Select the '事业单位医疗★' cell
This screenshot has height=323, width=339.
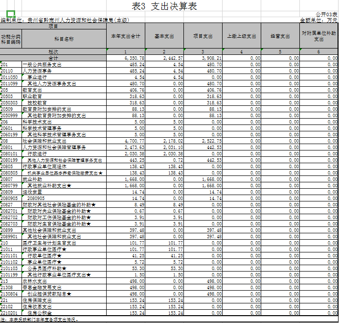64,262
